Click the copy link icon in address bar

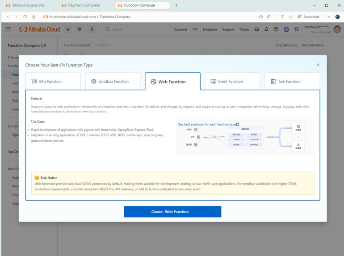pyautogui.click(x=268, y=17)
